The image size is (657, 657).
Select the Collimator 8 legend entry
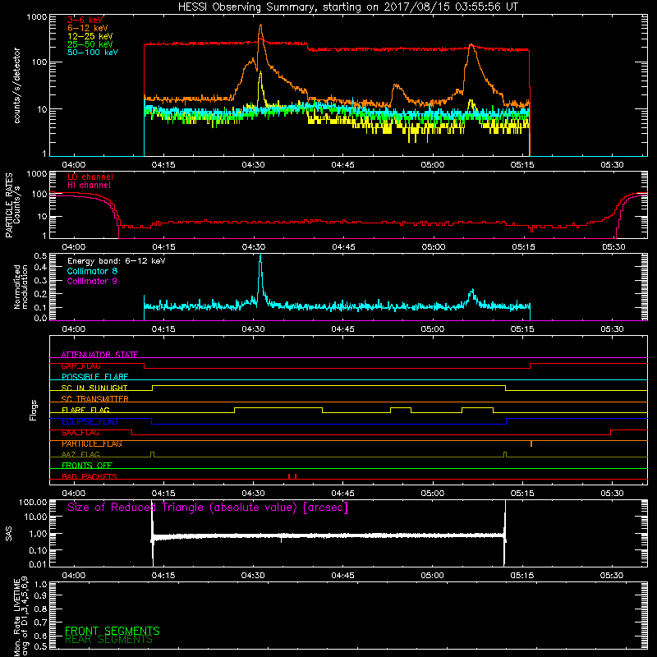coord(92,271)
